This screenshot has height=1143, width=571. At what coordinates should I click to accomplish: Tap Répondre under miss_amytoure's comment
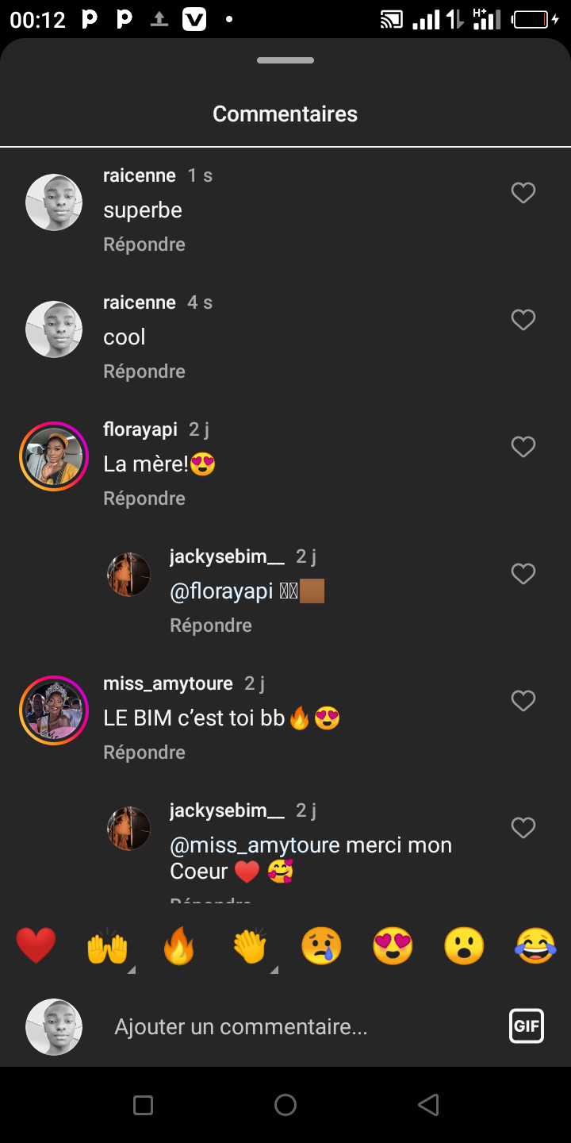point(144,752)
